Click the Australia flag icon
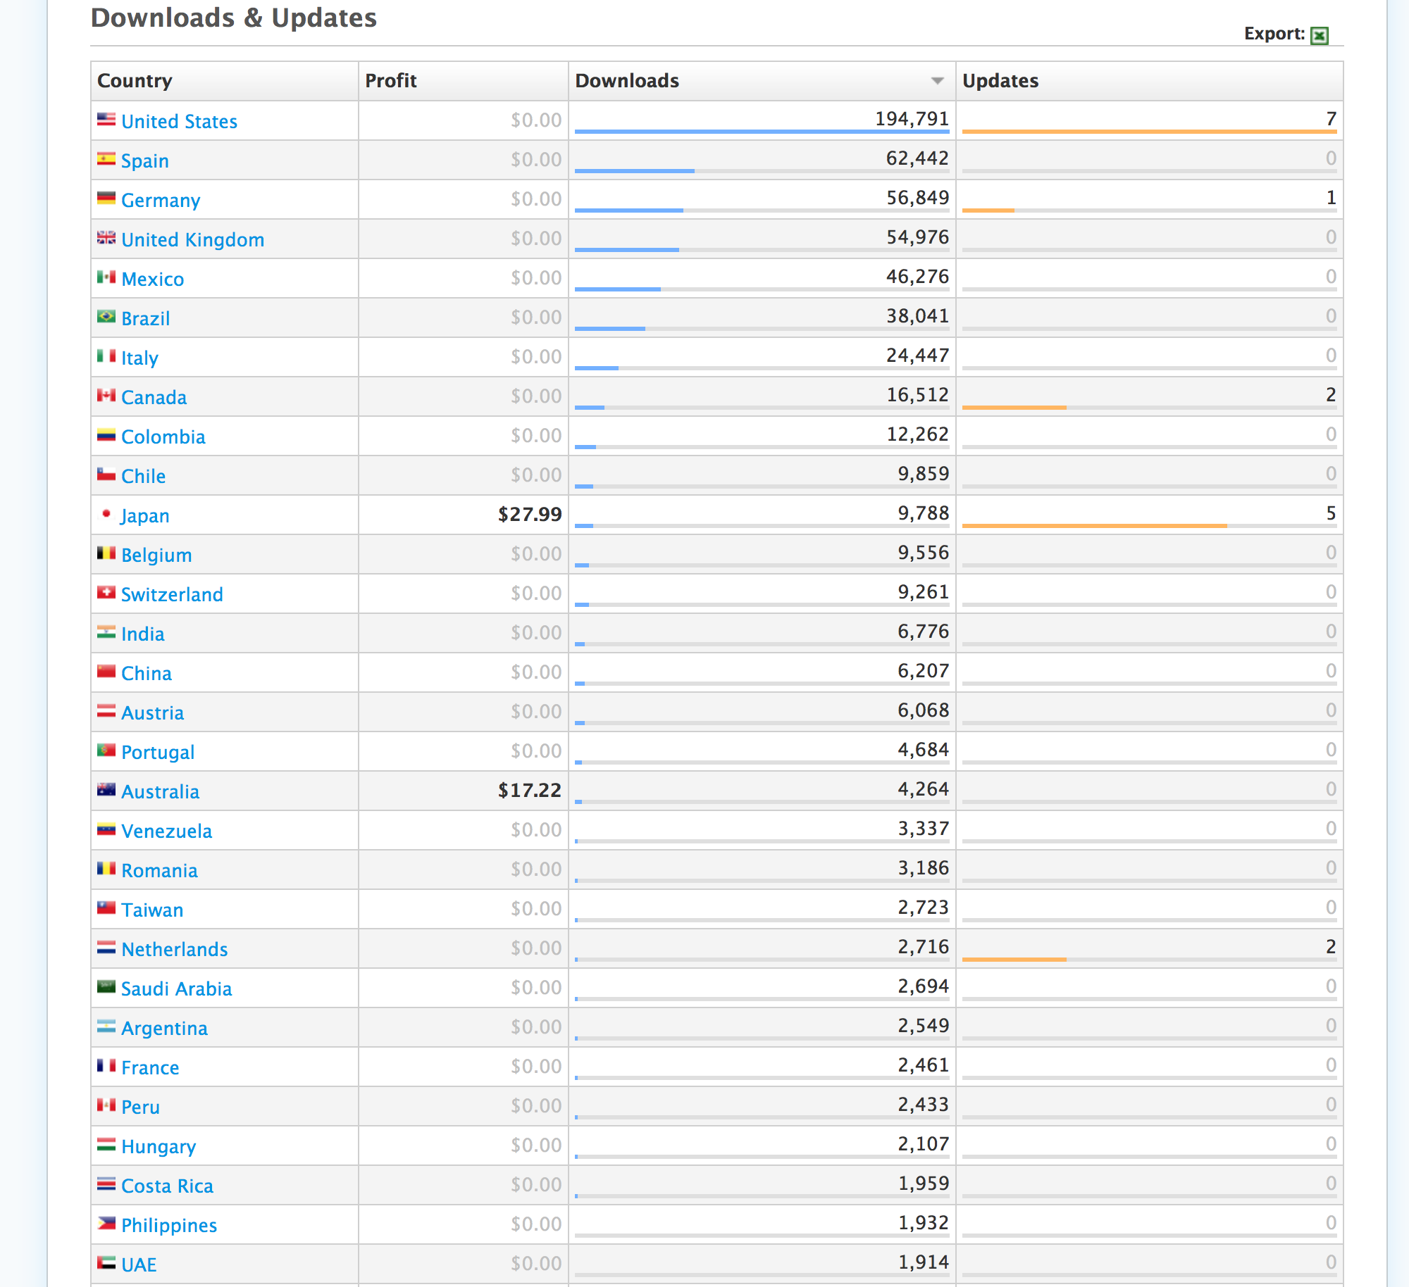Viewport: 1409px width, 1287px height. click(106, 790)
